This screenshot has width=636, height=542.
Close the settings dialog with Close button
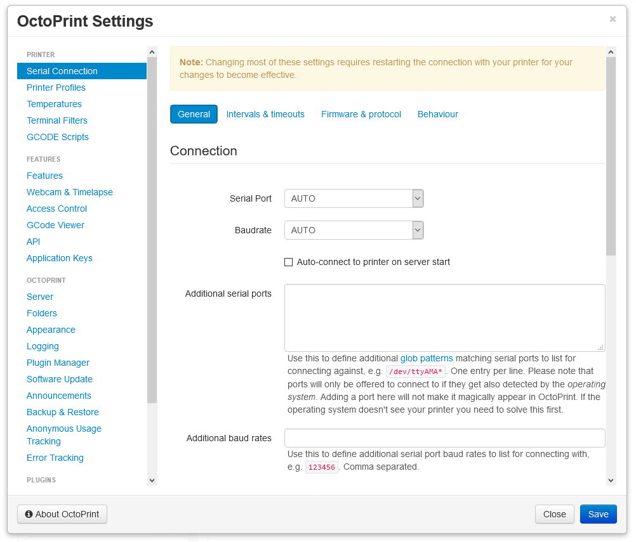(555, 514)
